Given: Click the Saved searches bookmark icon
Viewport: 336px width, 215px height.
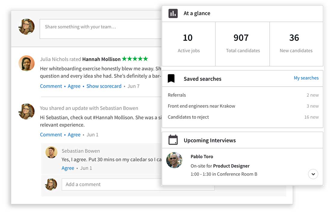Looking at the screenshot, I should click(171, 79).
